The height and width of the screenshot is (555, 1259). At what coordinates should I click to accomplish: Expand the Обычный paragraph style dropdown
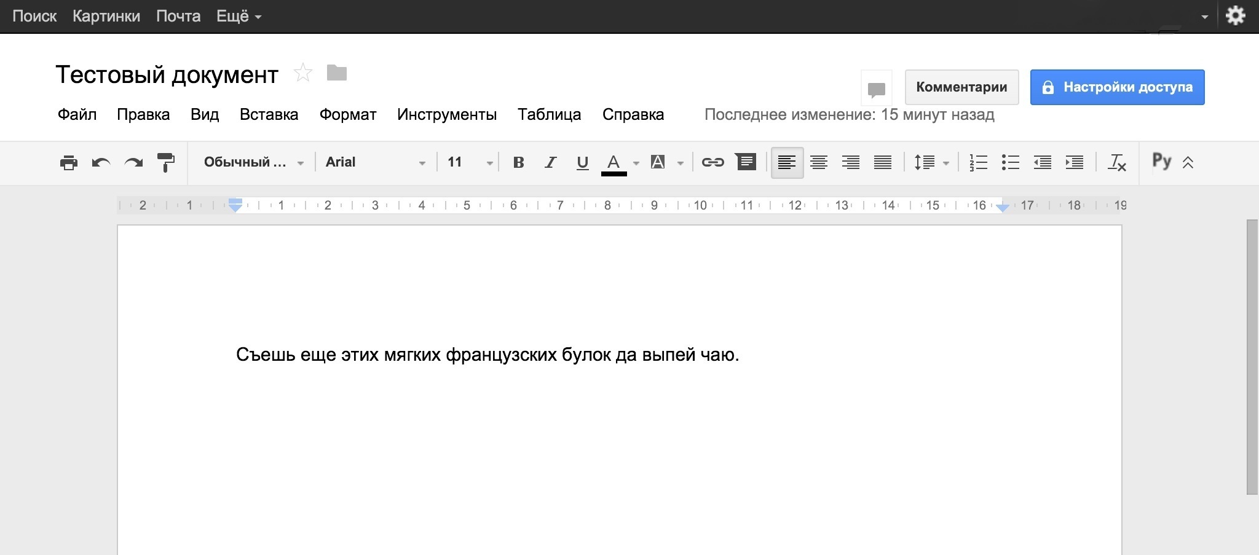(x=253, y=162)
